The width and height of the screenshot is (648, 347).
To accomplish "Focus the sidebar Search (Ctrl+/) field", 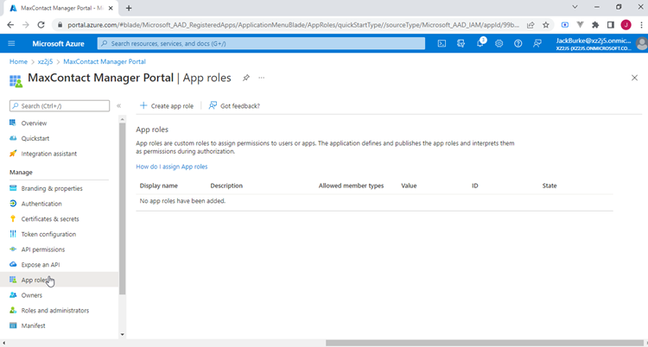I will [x=60, y=106].
